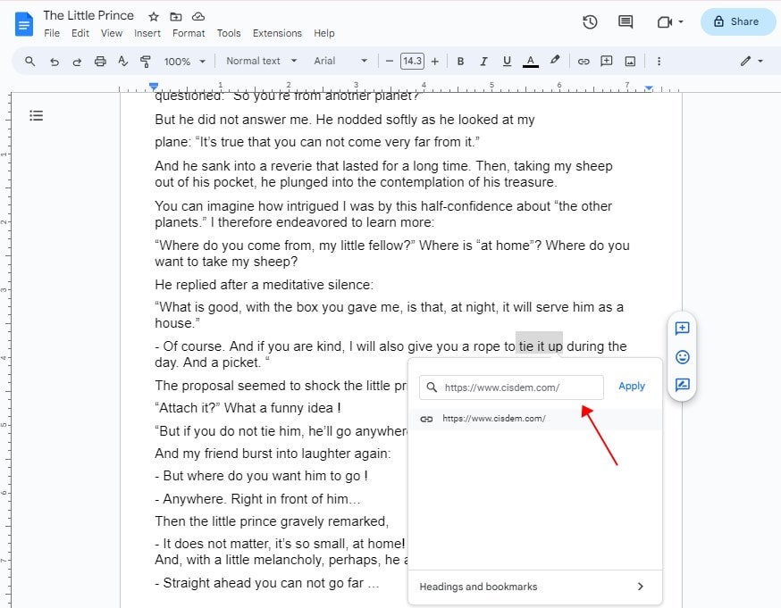Viewport: 781px width, 608px height.
Task: Select the Paint format tool
Action: [145, 61]
